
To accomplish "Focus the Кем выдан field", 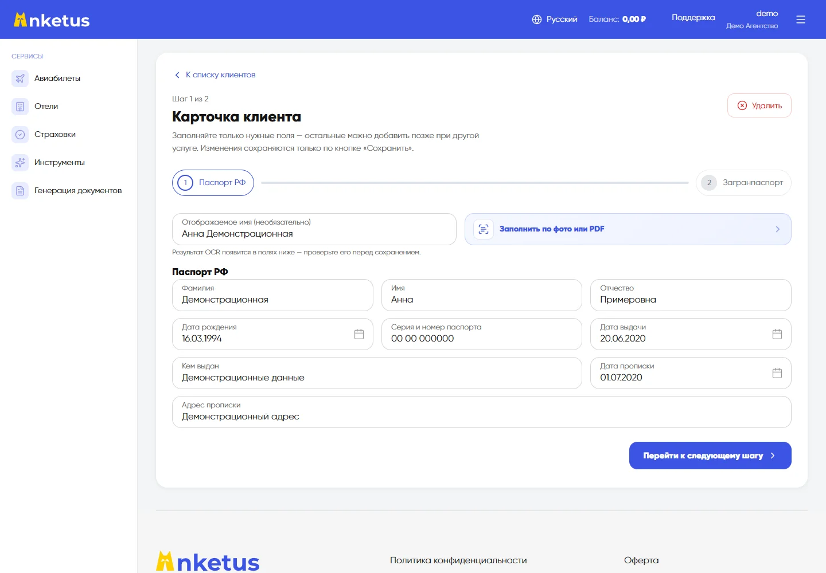I will (x=377, y=373).
